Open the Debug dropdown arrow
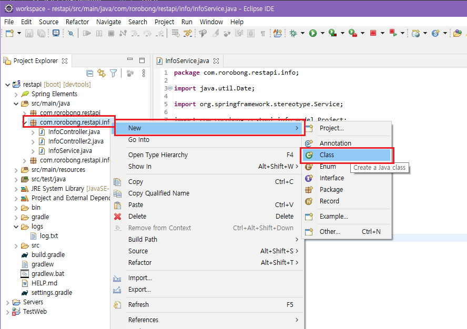This screenshot has height=329, width=467. 302,33
